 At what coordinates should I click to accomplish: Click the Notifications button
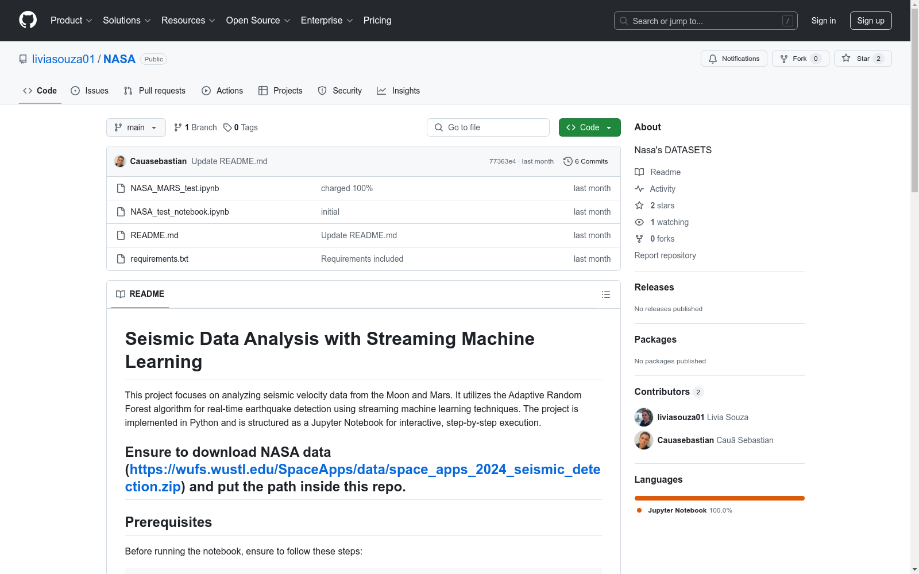(734, 59)
